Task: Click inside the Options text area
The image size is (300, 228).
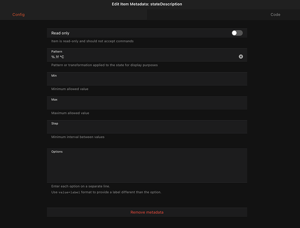Action: coord(147,168)
